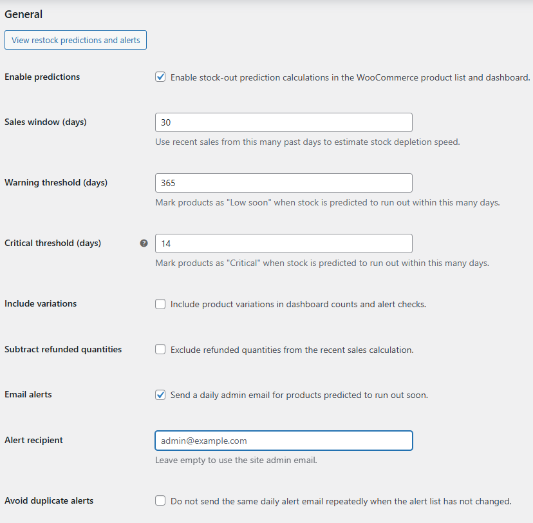533x523 pixels.
Task: Click the Sales window days input field
Action: pyautogui.click(x=283, y=122)
